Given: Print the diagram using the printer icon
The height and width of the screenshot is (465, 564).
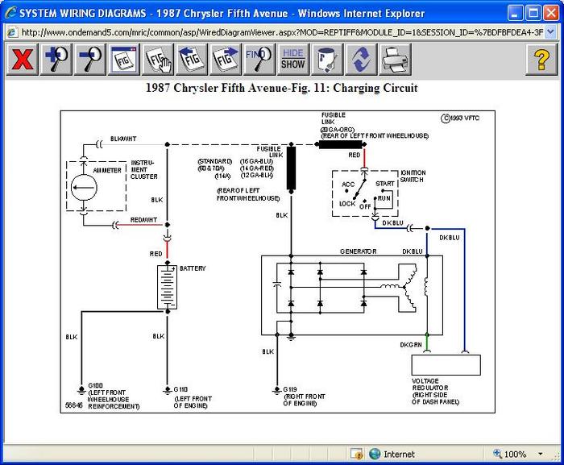Looking at the screenshot, I should pos(395,60).
